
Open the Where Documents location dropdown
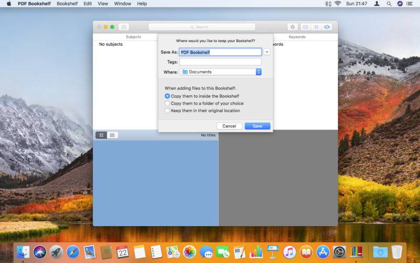(220, 72)
